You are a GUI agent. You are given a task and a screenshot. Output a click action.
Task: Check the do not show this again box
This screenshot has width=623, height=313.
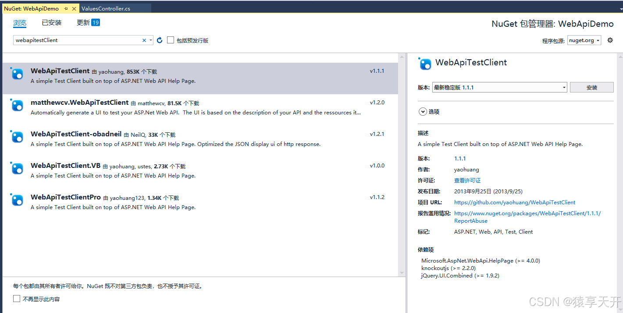17,299
